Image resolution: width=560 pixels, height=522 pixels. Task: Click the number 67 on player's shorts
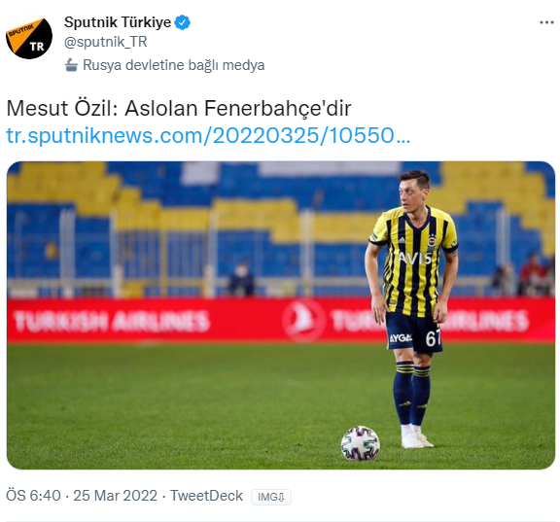[433, 337]
